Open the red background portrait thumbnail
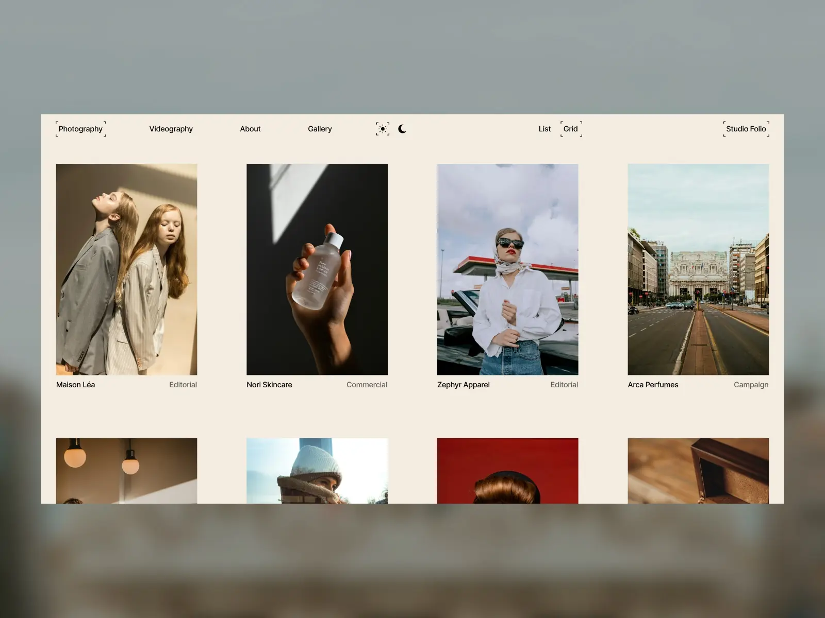This screenshot has height=618, width=825. point(508,471)
